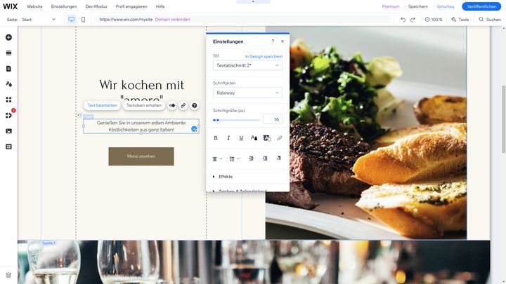
Task: Click the animation icon in text toolbar
Action: (172, 106)
